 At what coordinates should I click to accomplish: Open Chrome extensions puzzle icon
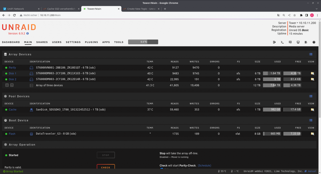(x=301, y=15)
